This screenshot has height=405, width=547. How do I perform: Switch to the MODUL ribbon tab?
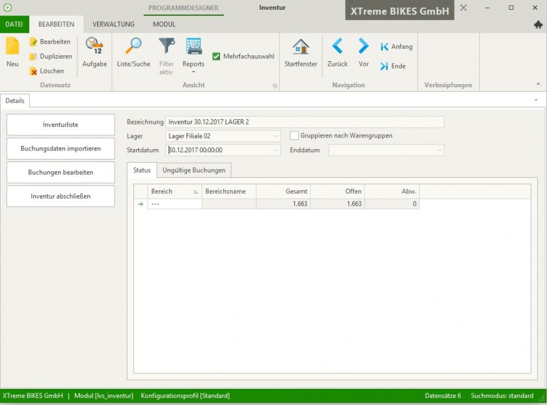point(164,25)
